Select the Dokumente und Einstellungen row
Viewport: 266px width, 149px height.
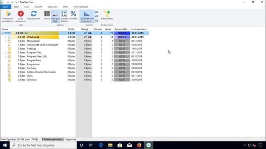(x=75, y=45)
